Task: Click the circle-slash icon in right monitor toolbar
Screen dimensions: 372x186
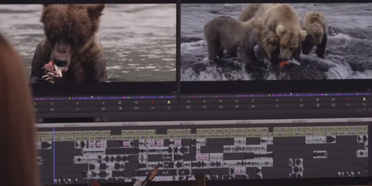Action: coord(333,105)
